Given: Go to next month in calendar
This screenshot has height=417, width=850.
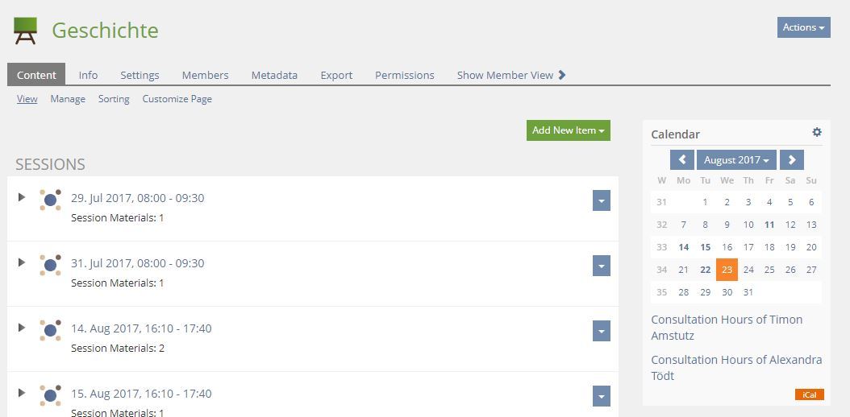Looking at the screenshot, I should click(792, 160).
